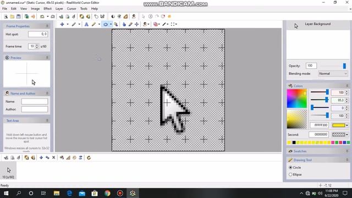352x198 pixels.
Task: Adjust the Opacity slider handle
Action: [x=344, y=66]
